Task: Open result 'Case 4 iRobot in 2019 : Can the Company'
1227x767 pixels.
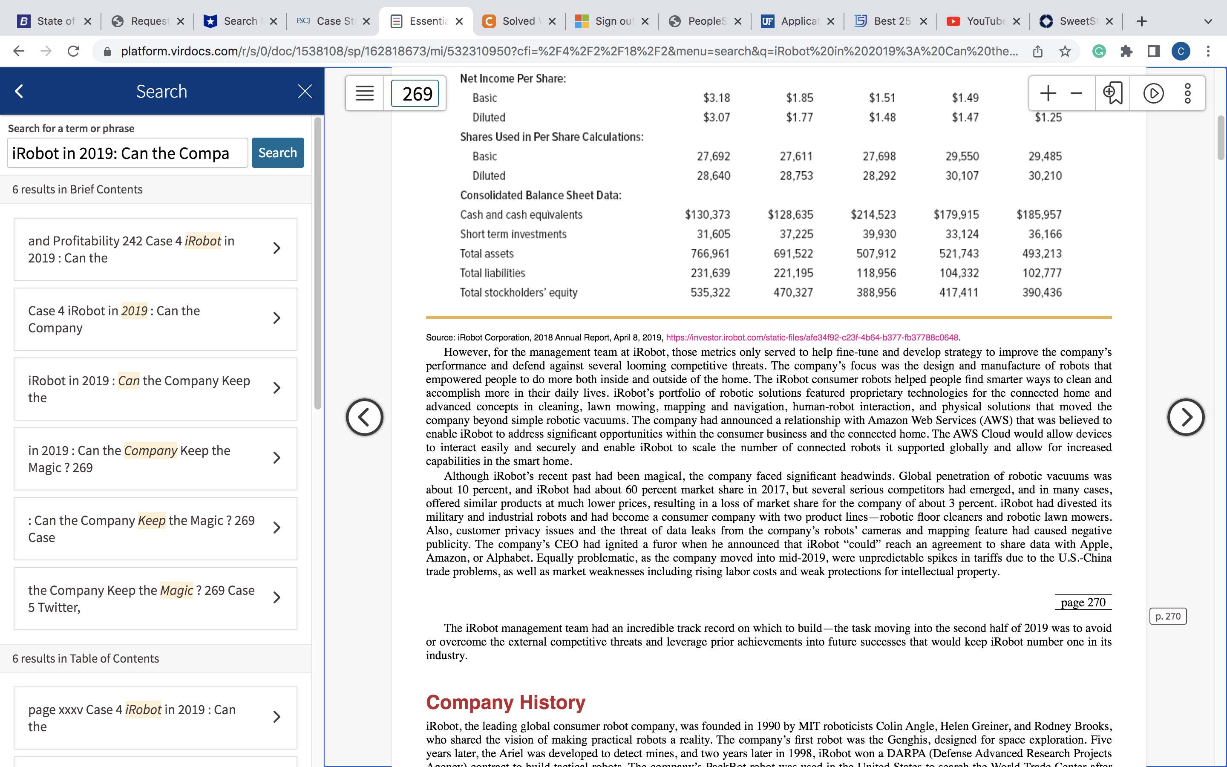Action: [155, 319]
